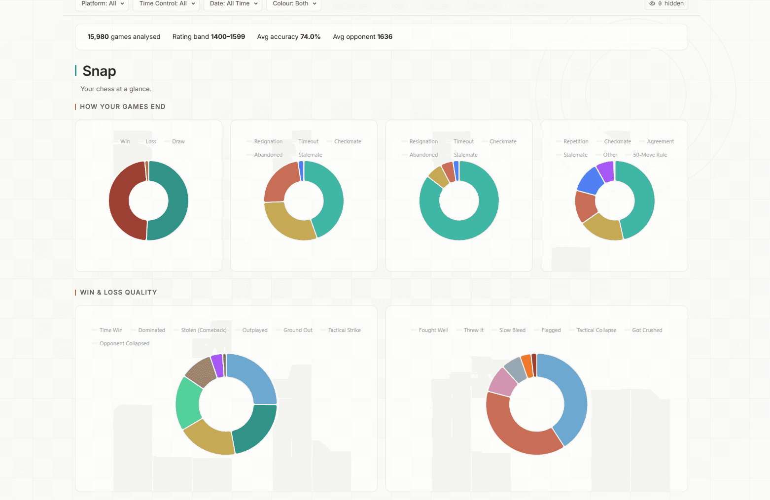The image size is (770, 500).
Task: Toggle the Repetition legend entry
Action: 572,141
